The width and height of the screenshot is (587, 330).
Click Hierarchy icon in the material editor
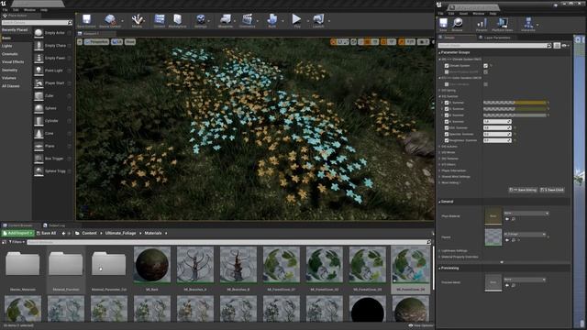click(x=528, y=23)
